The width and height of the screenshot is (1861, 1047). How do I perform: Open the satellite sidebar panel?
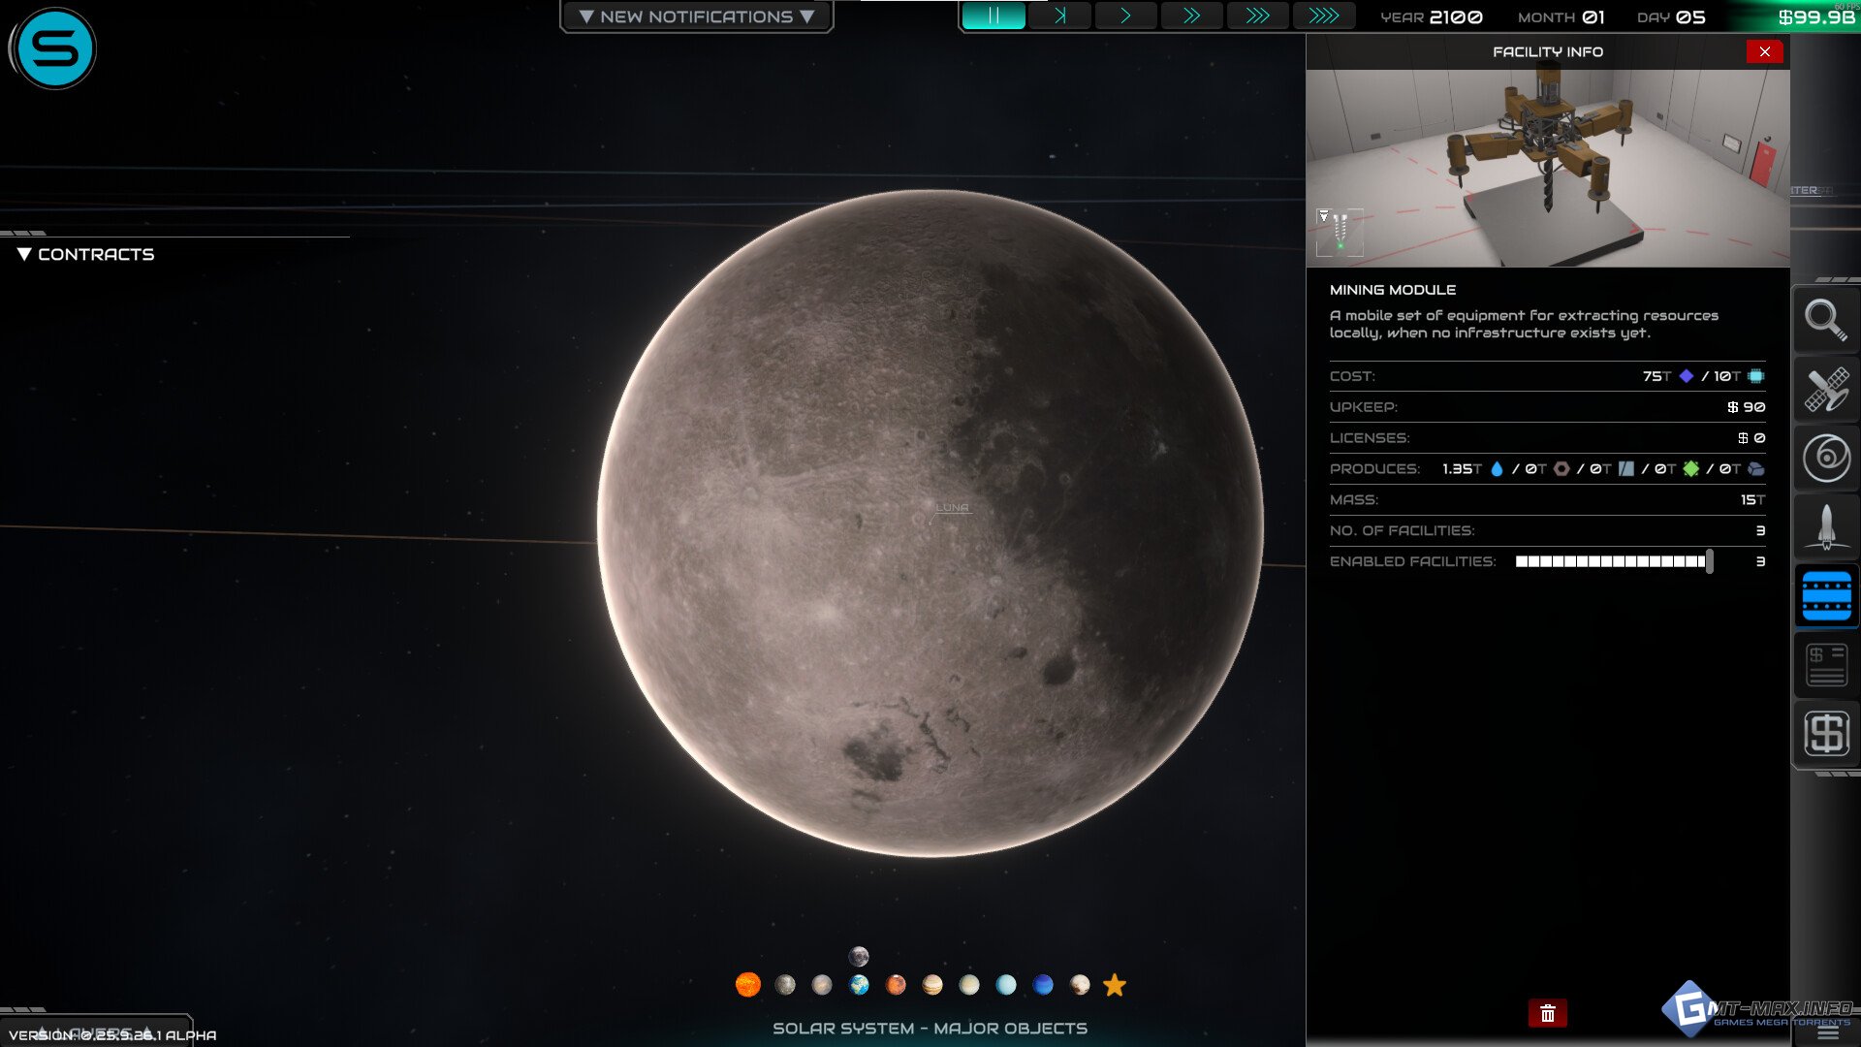pyautogui.click(x=1825, y=390)
